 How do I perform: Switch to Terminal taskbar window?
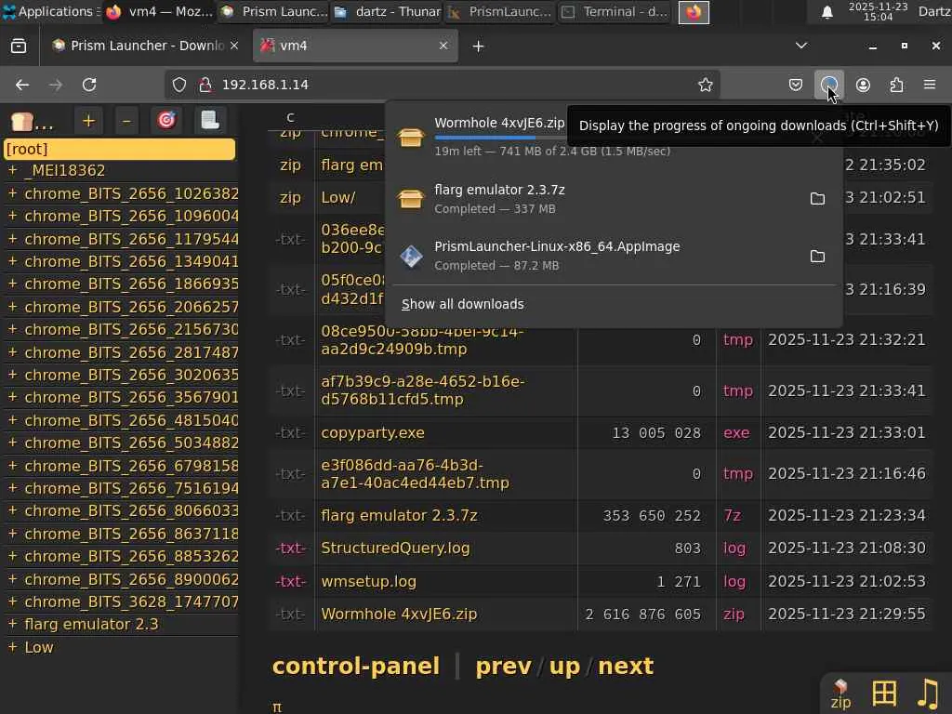(615, 12)
